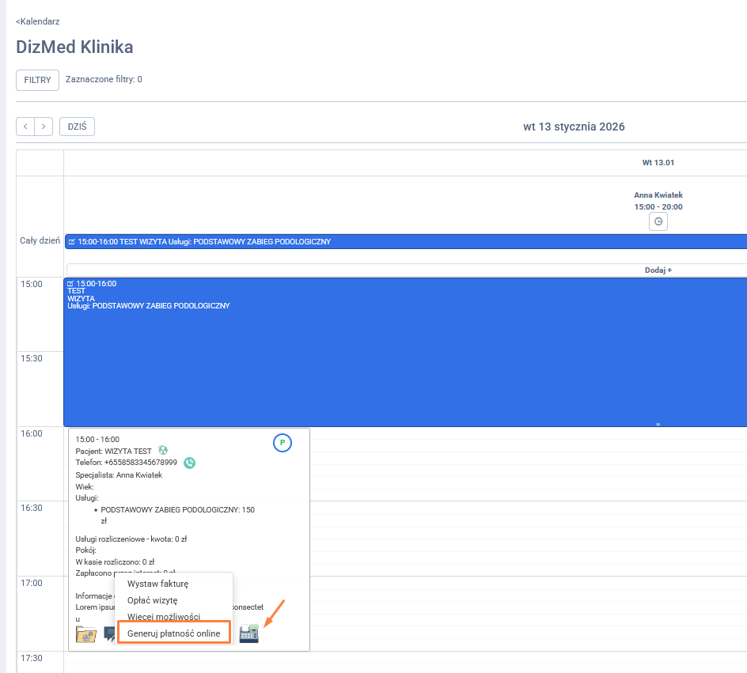The image size is (747, 673).
Task: Click the 'Dodaj +' add bar
Action: [658, 270]
